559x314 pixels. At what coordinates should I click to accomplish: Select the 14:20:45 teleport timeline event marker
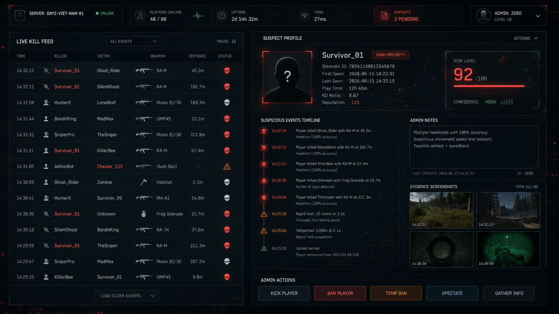264,231
